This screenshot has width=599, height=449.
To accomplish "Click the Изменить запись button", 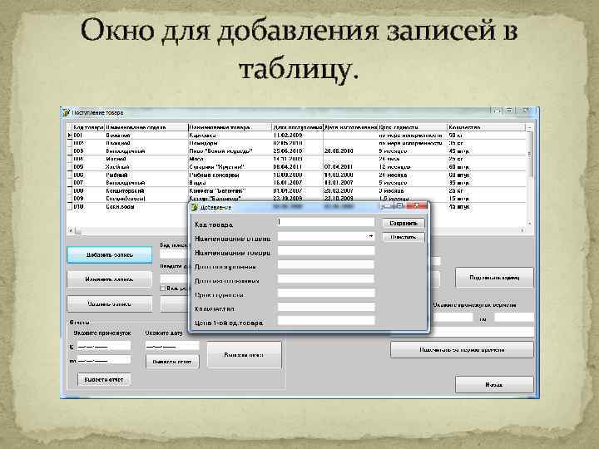I will pos(109,279).
